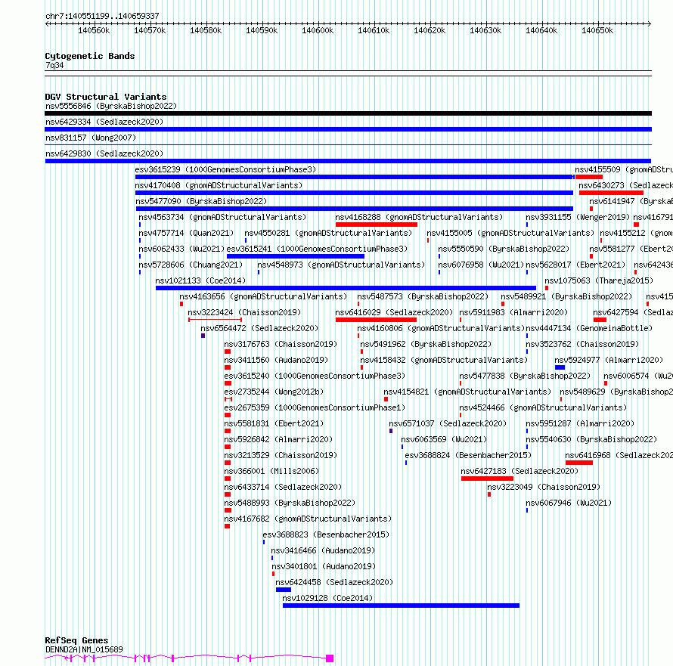673x666 pixels.
Task: Click the esv3688824 (Besenbacher2015) label
Action: pyautogui.click(x=468, y=455)
